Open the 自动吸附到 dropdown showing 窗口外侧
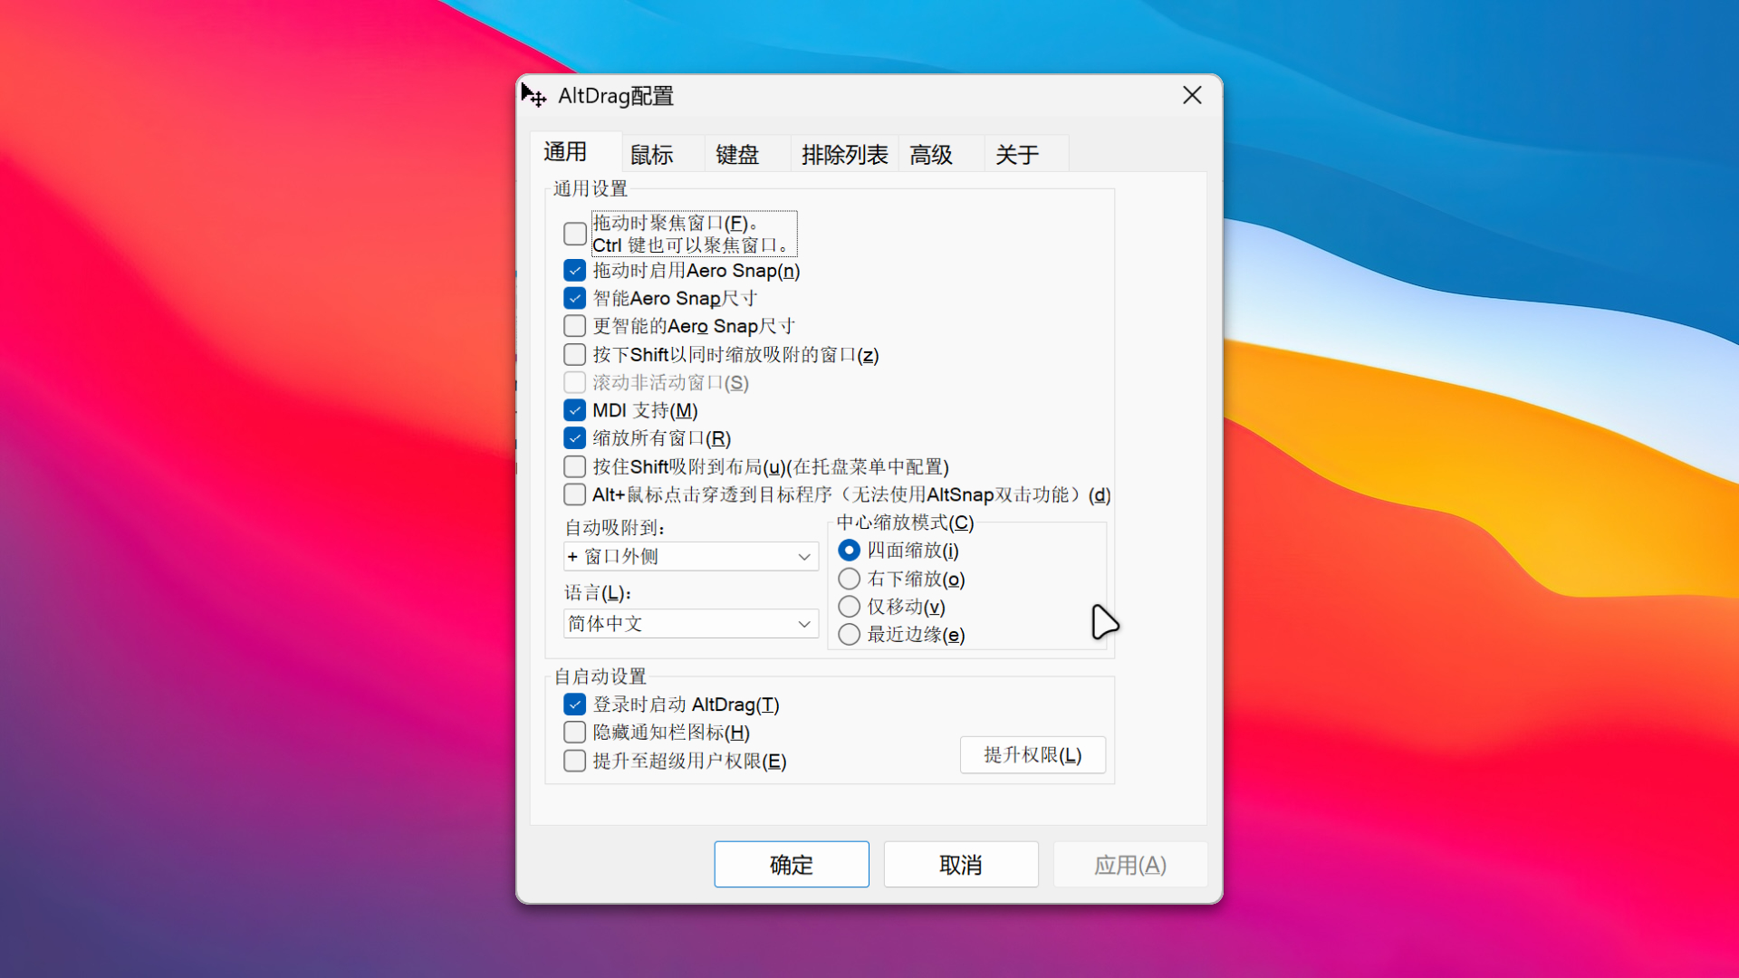 point(691,556)
